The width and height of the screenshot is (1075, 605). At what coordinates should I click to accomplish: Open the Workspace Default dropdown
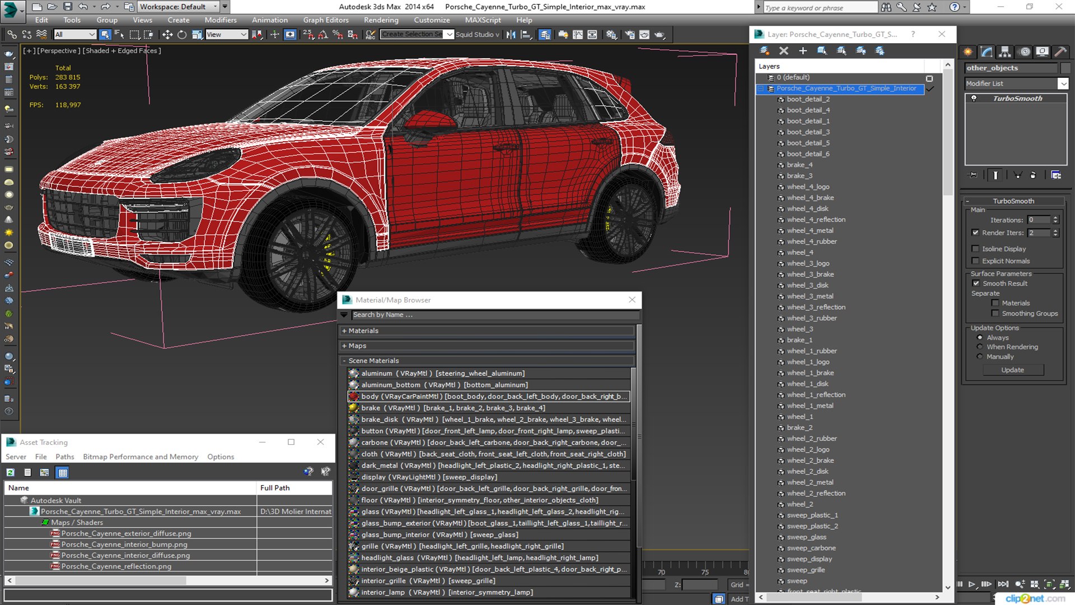pyautogui.click(x=179, y=7)
